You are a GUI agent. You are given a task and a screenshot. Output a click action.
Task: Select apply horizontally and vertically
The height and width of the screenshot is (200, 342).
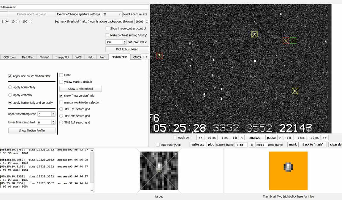10,103
